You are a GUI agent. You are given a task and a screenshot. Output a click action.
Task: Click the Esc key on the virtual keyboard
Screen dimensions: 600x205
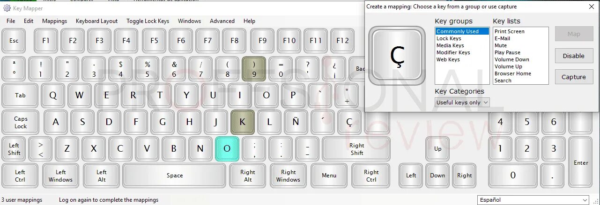point(14,41)
